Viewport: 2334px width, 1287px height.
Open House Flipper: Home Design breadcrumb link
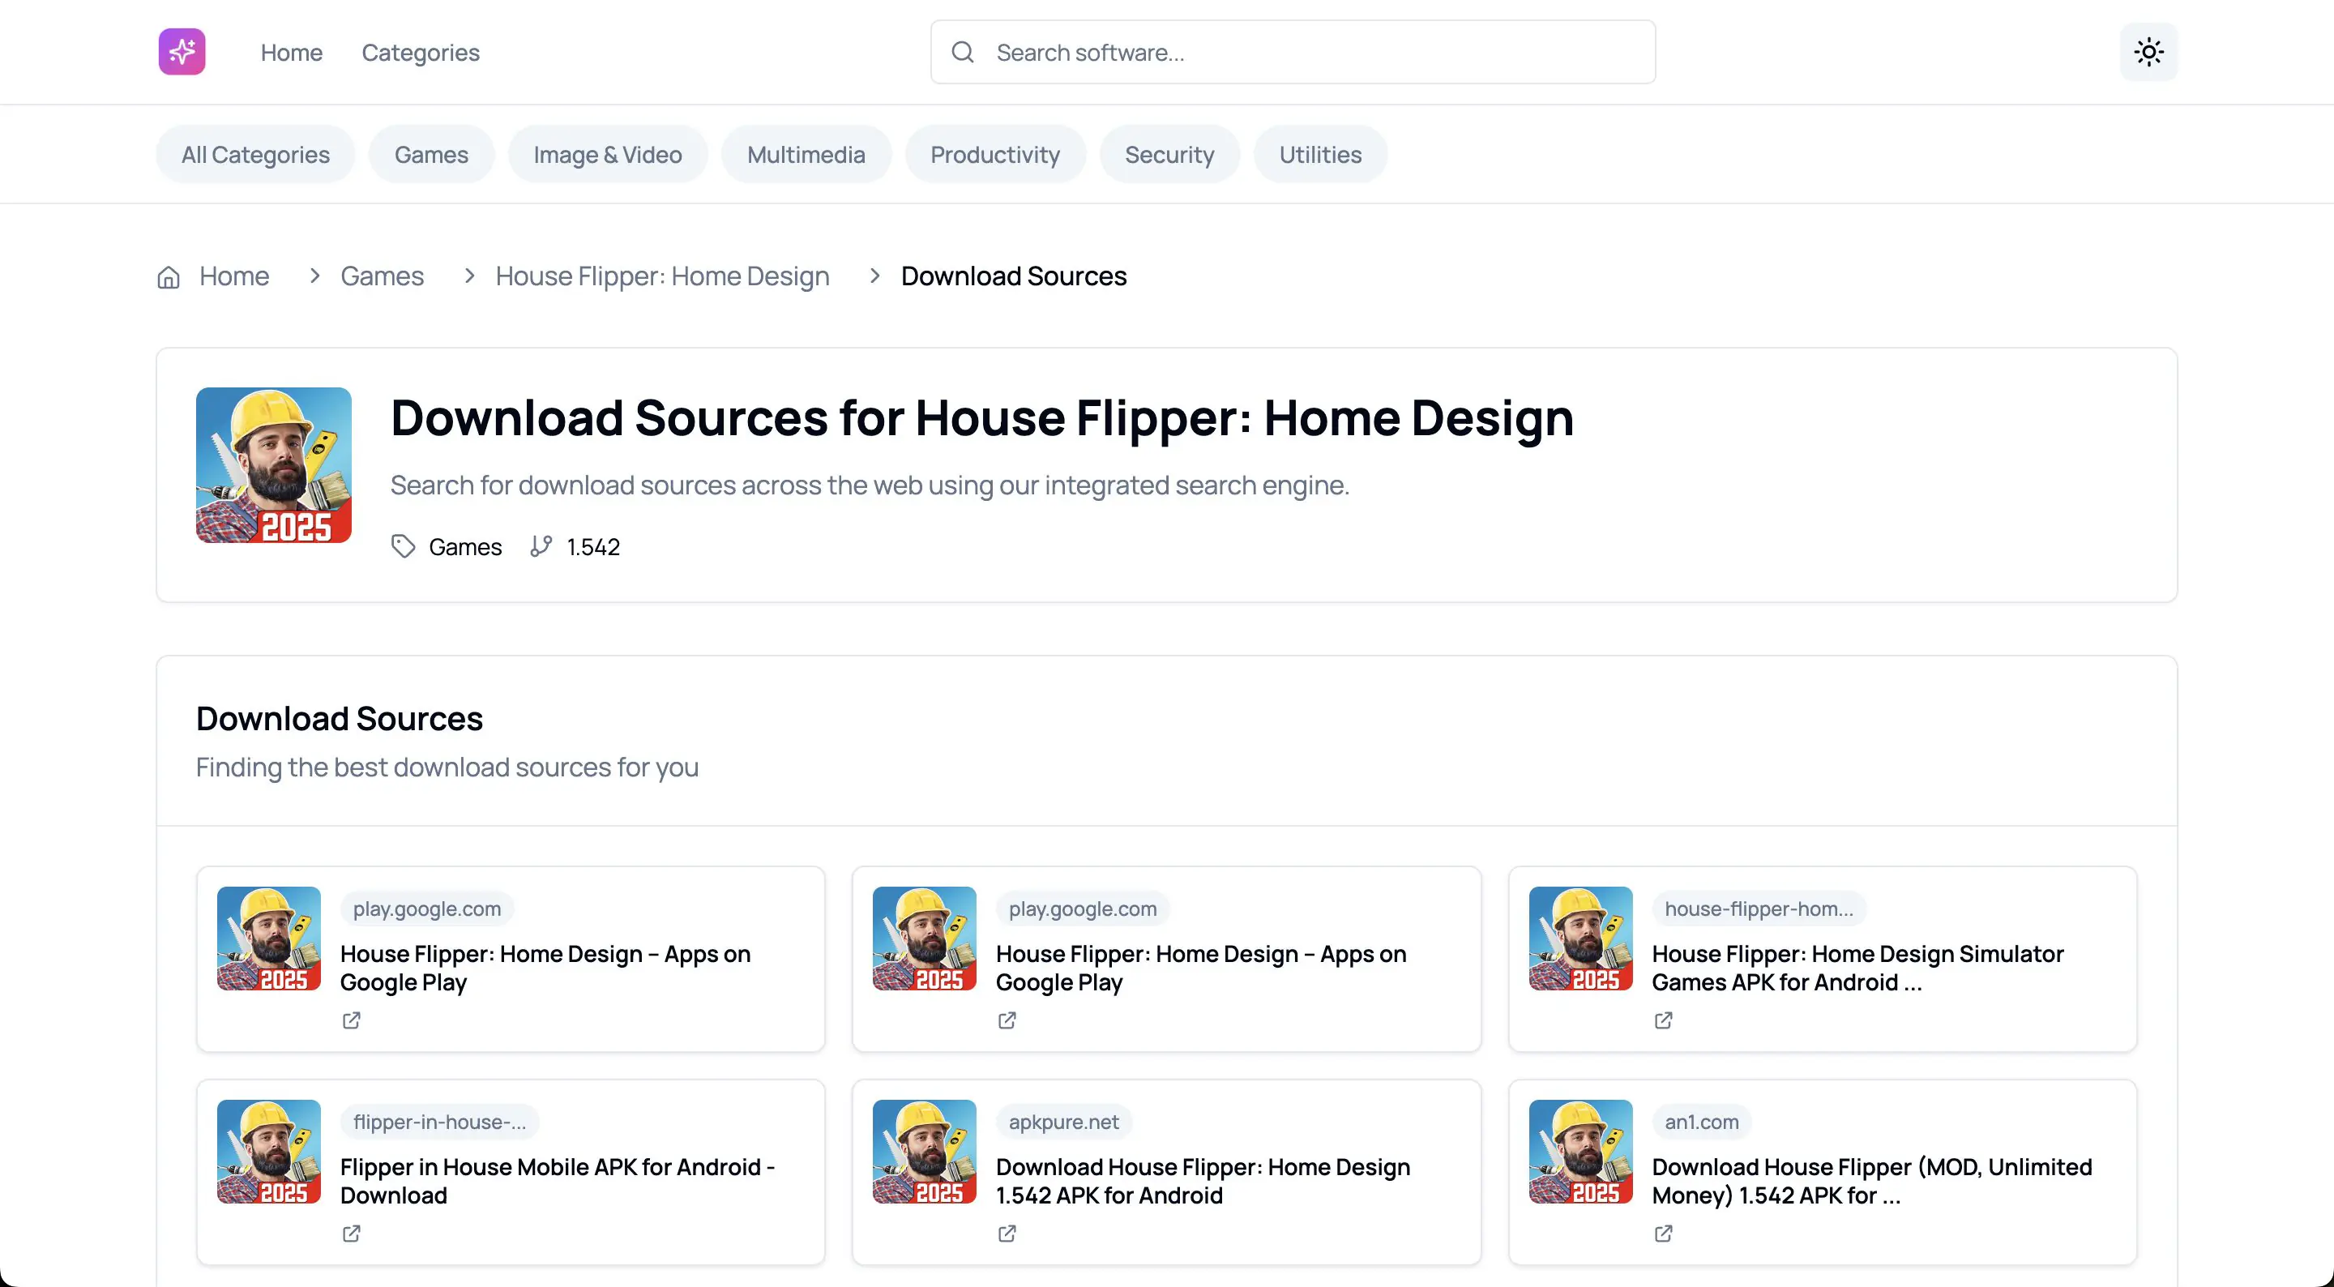(x=661, y=276)
